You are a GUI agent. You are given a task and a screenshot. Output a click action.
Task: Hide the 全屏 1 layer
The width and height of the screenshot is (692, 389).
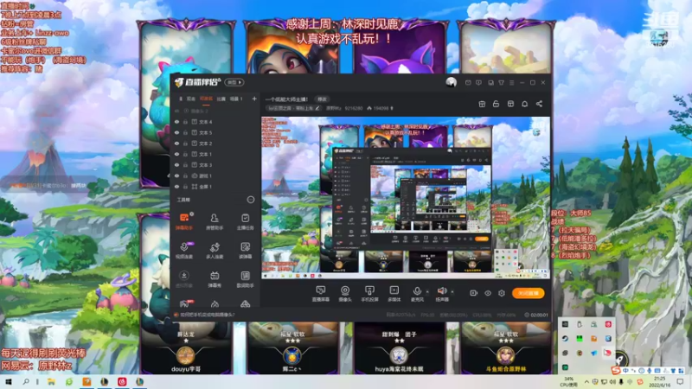click(177, 187)
